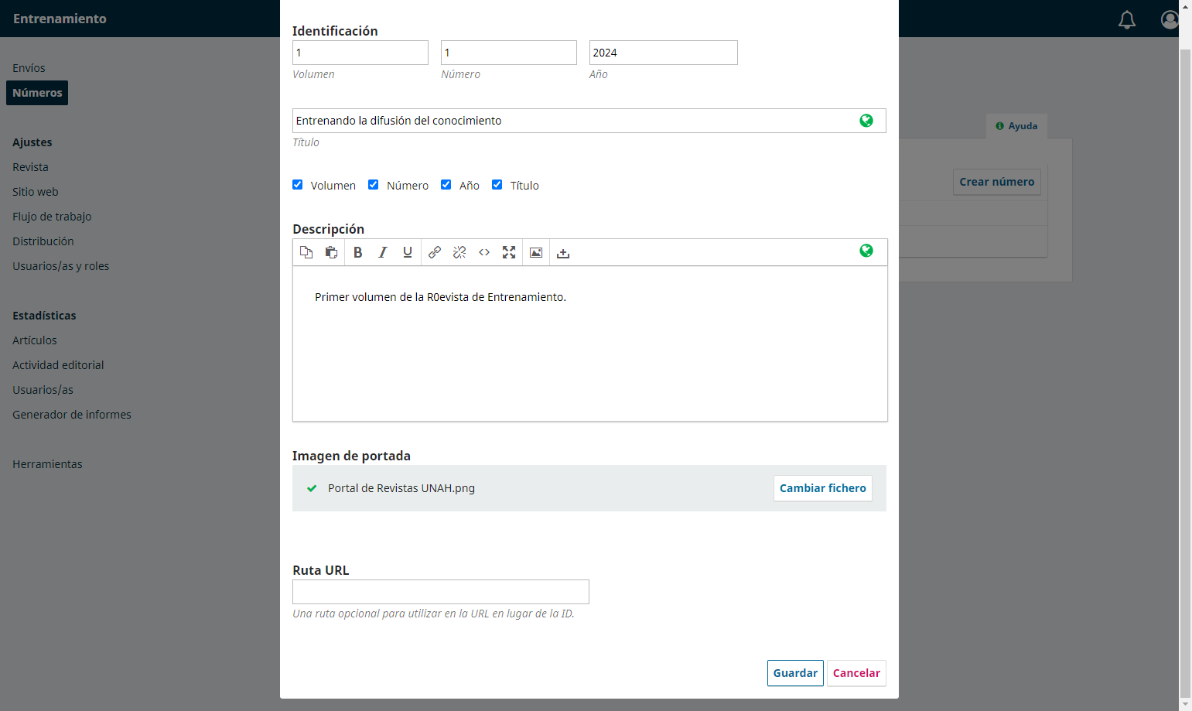1192x711 pixels.
Task: Uncheck the Año checkbox
Action: (x=446, y=185)
